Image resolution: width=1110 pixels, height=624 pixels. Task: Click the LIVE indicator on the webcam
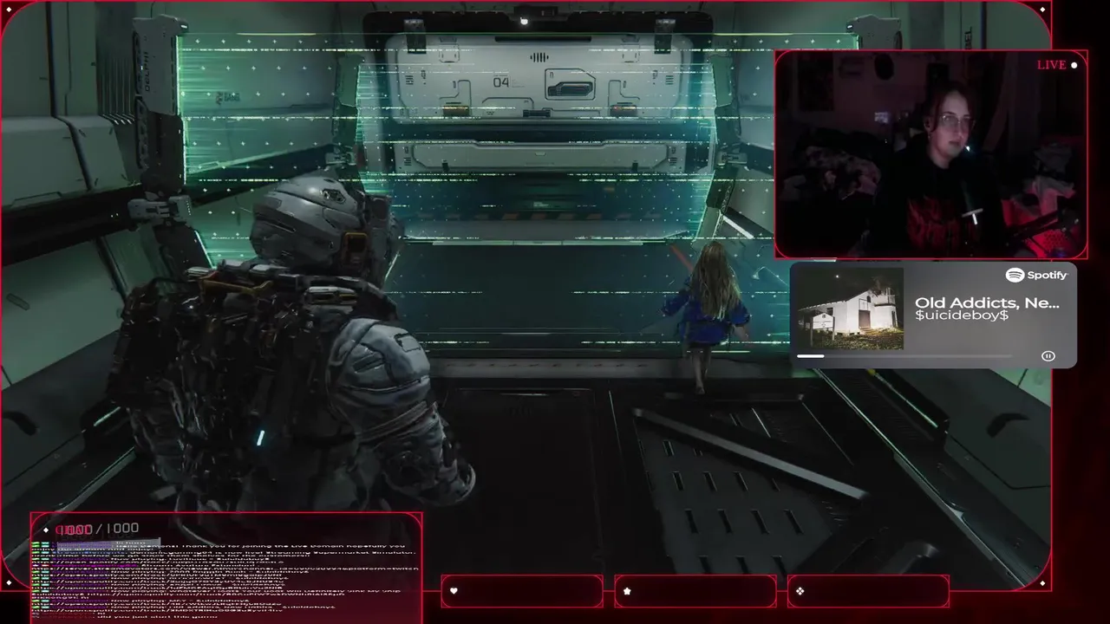1057,65
